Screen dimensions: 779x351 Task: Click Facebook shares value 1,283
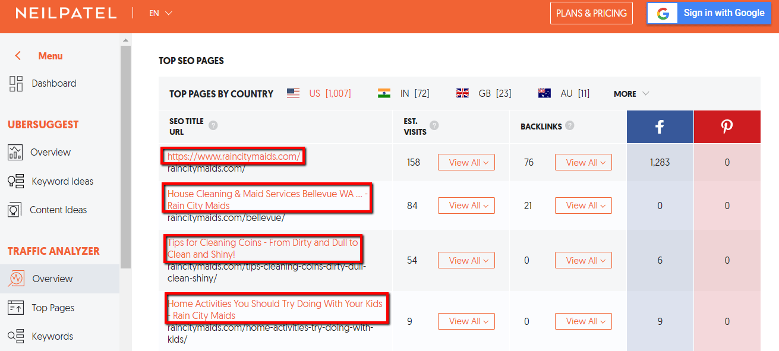pyautogui.click(x=660, y=162)
